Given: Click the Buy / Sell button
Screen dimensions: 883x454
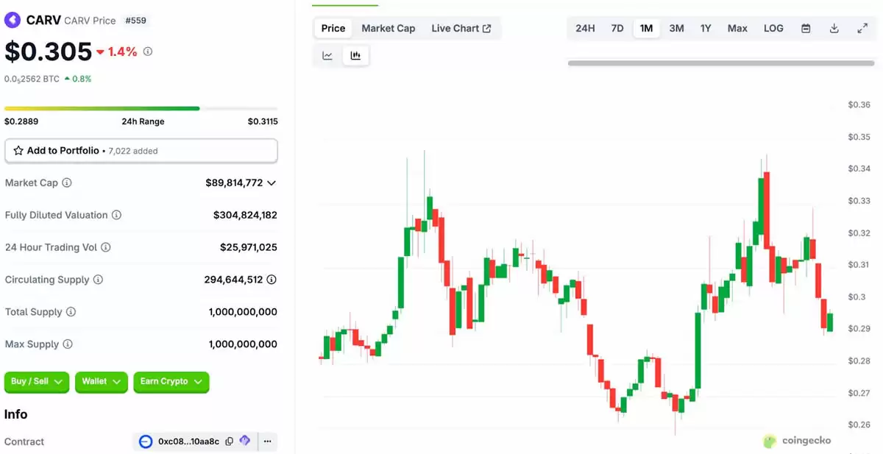Looking at the screenshot, I should click(36, 382).
